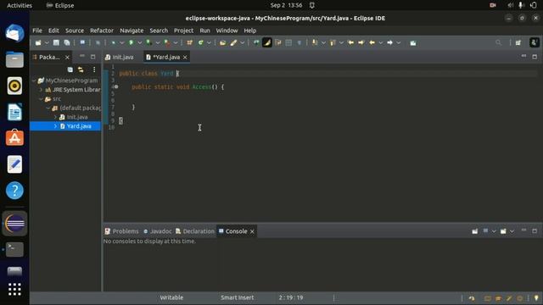Open the Run button dropdown arrow
Image resolution: width=543 pixels, height=305 pixels.
click(x=139, y=43)
